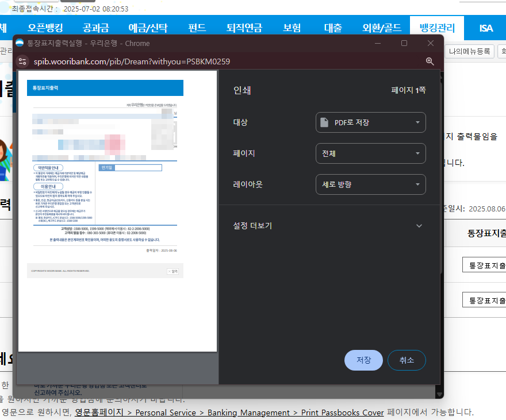Select the 펀드 menu item
The width and height of the screenshot is (506, 420).
coord(197,27)
